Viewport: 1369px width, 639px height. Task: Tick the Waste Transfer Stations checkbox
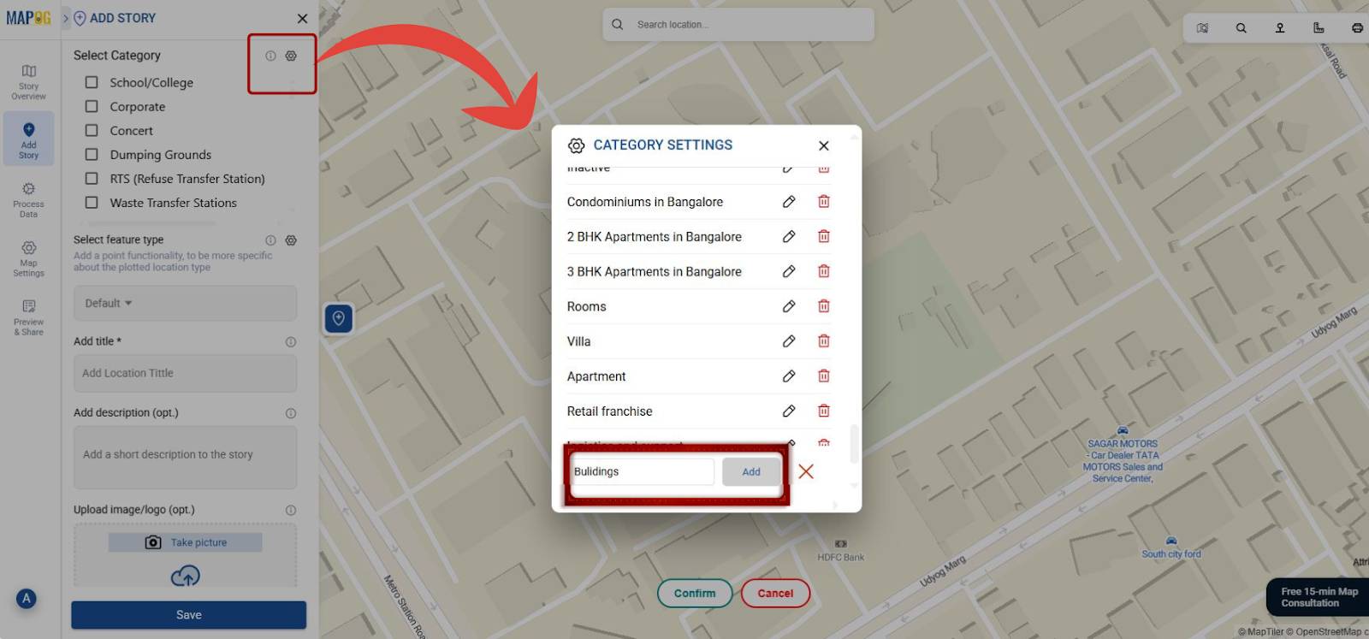click(92, 203)
